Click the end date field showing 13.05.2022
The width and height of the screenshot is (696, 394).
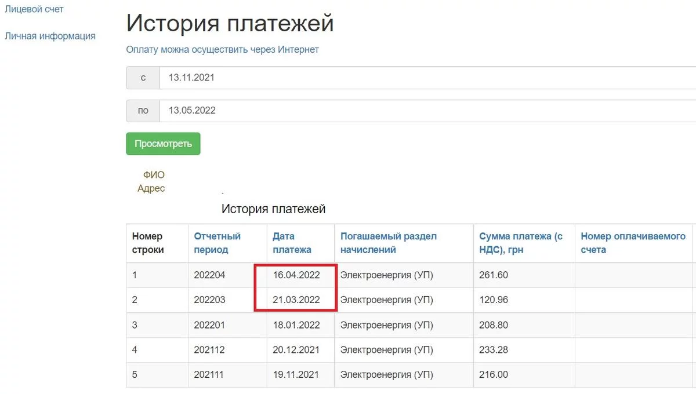pyautogui.click(x=428, y=111)
